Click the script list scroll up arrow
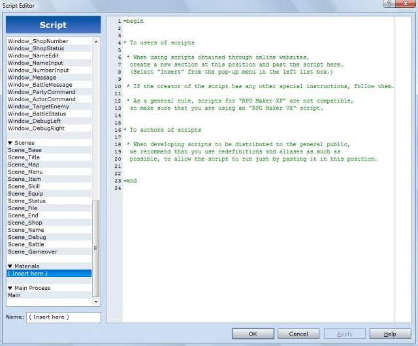418x346 pixels. point(96,41)
